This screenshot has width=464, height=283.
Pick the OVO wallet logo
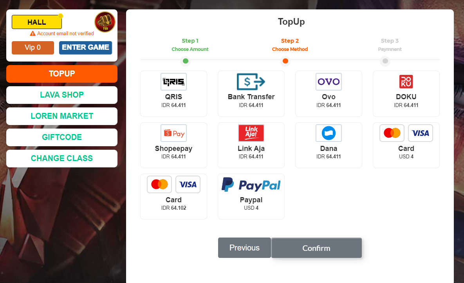click(329, 82)
